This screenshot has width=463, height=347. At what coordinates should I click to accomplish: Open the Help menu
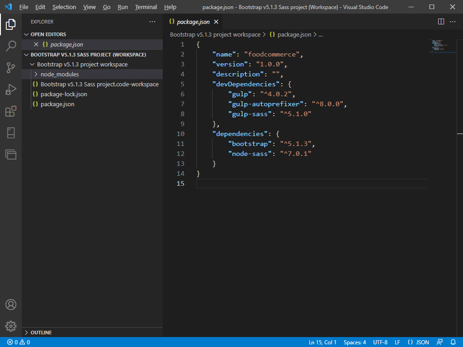point(170,7)
